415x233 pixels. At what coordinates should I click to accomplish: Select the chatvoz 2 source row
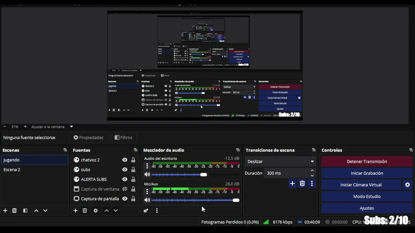(x=105, y=160)
